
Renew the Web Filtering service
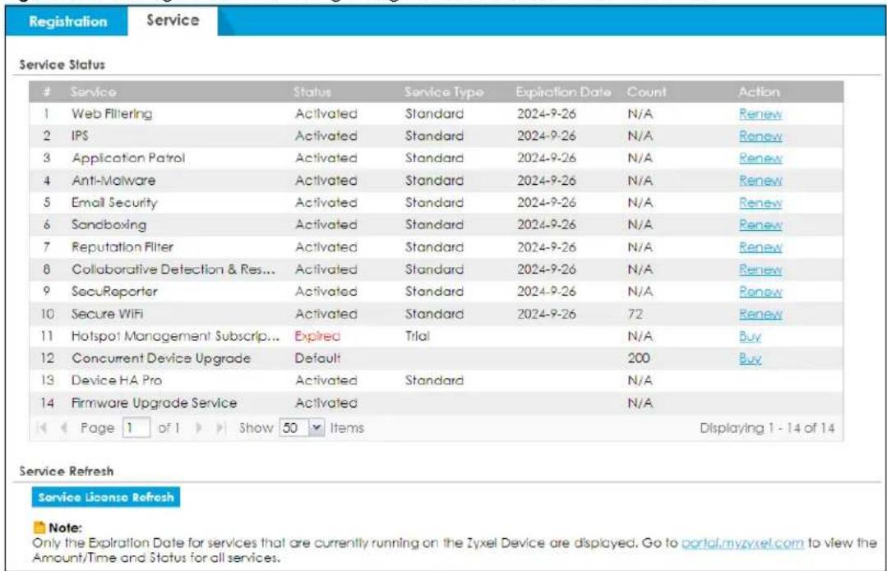pos(760,113)
